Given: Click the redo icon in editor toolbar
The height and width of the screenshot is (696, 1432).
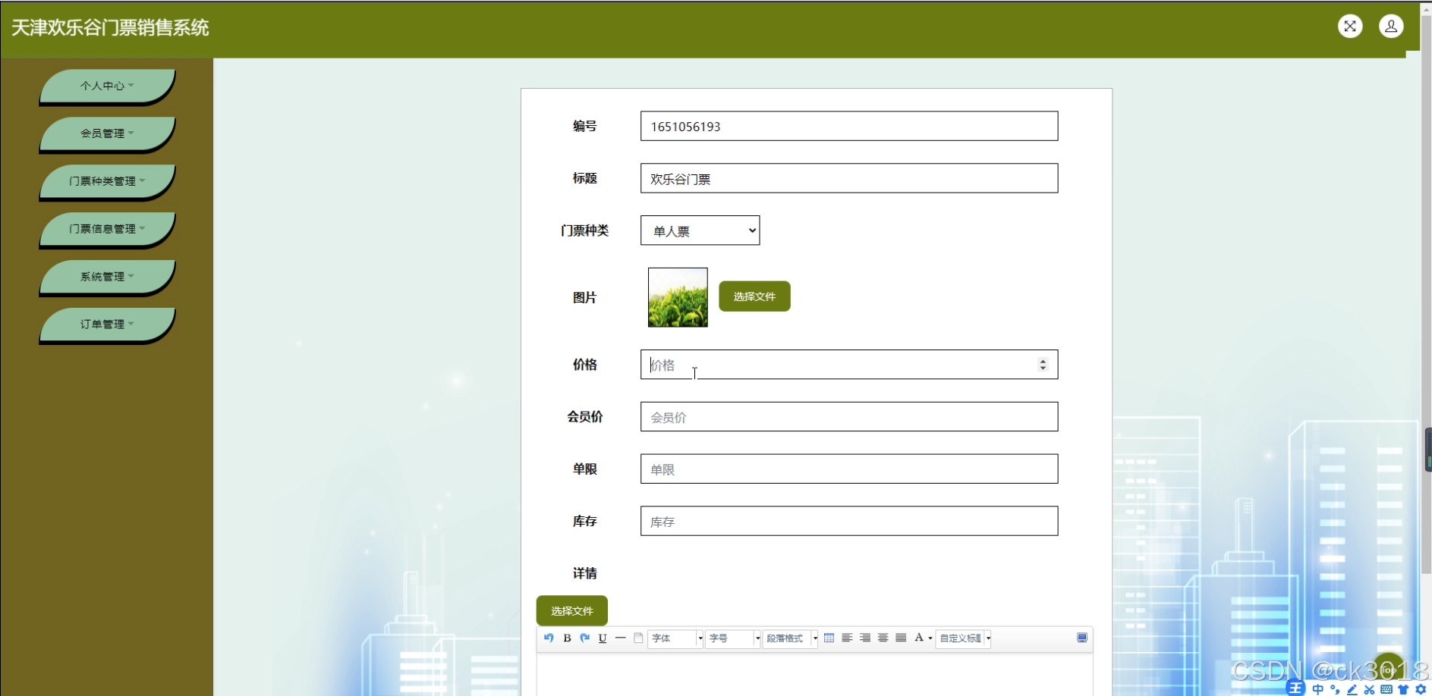Looking at the screenshot, I should [x=584, y=638].
